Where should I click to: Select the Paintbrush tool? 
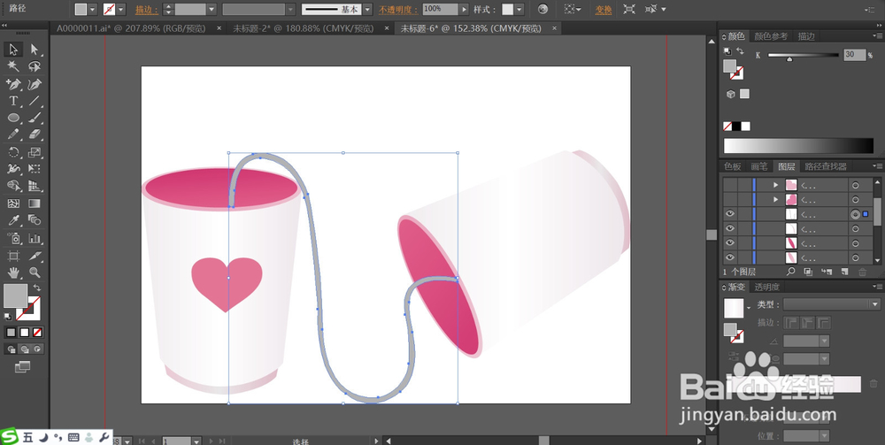click(35, 118)
